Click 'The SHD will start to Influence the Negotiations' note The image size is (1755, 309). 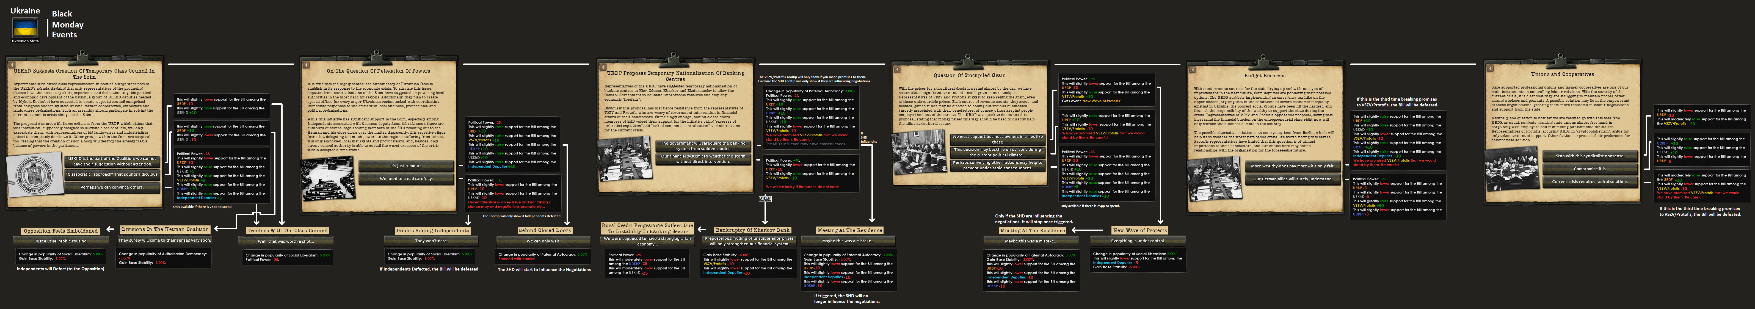pos(544,269)
